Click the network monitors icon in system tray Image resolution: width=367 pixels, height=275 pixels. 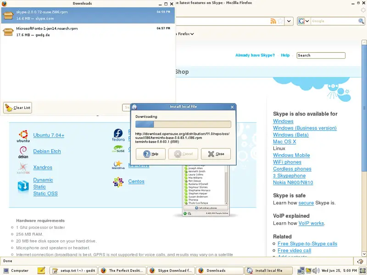point(301,270)
